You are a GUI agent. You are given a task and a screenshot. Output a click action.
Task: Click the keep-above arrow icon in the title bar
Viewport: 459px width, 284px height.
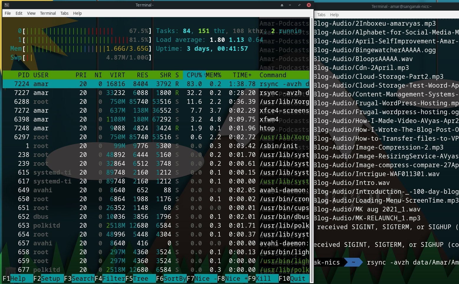tap(282, 5)
